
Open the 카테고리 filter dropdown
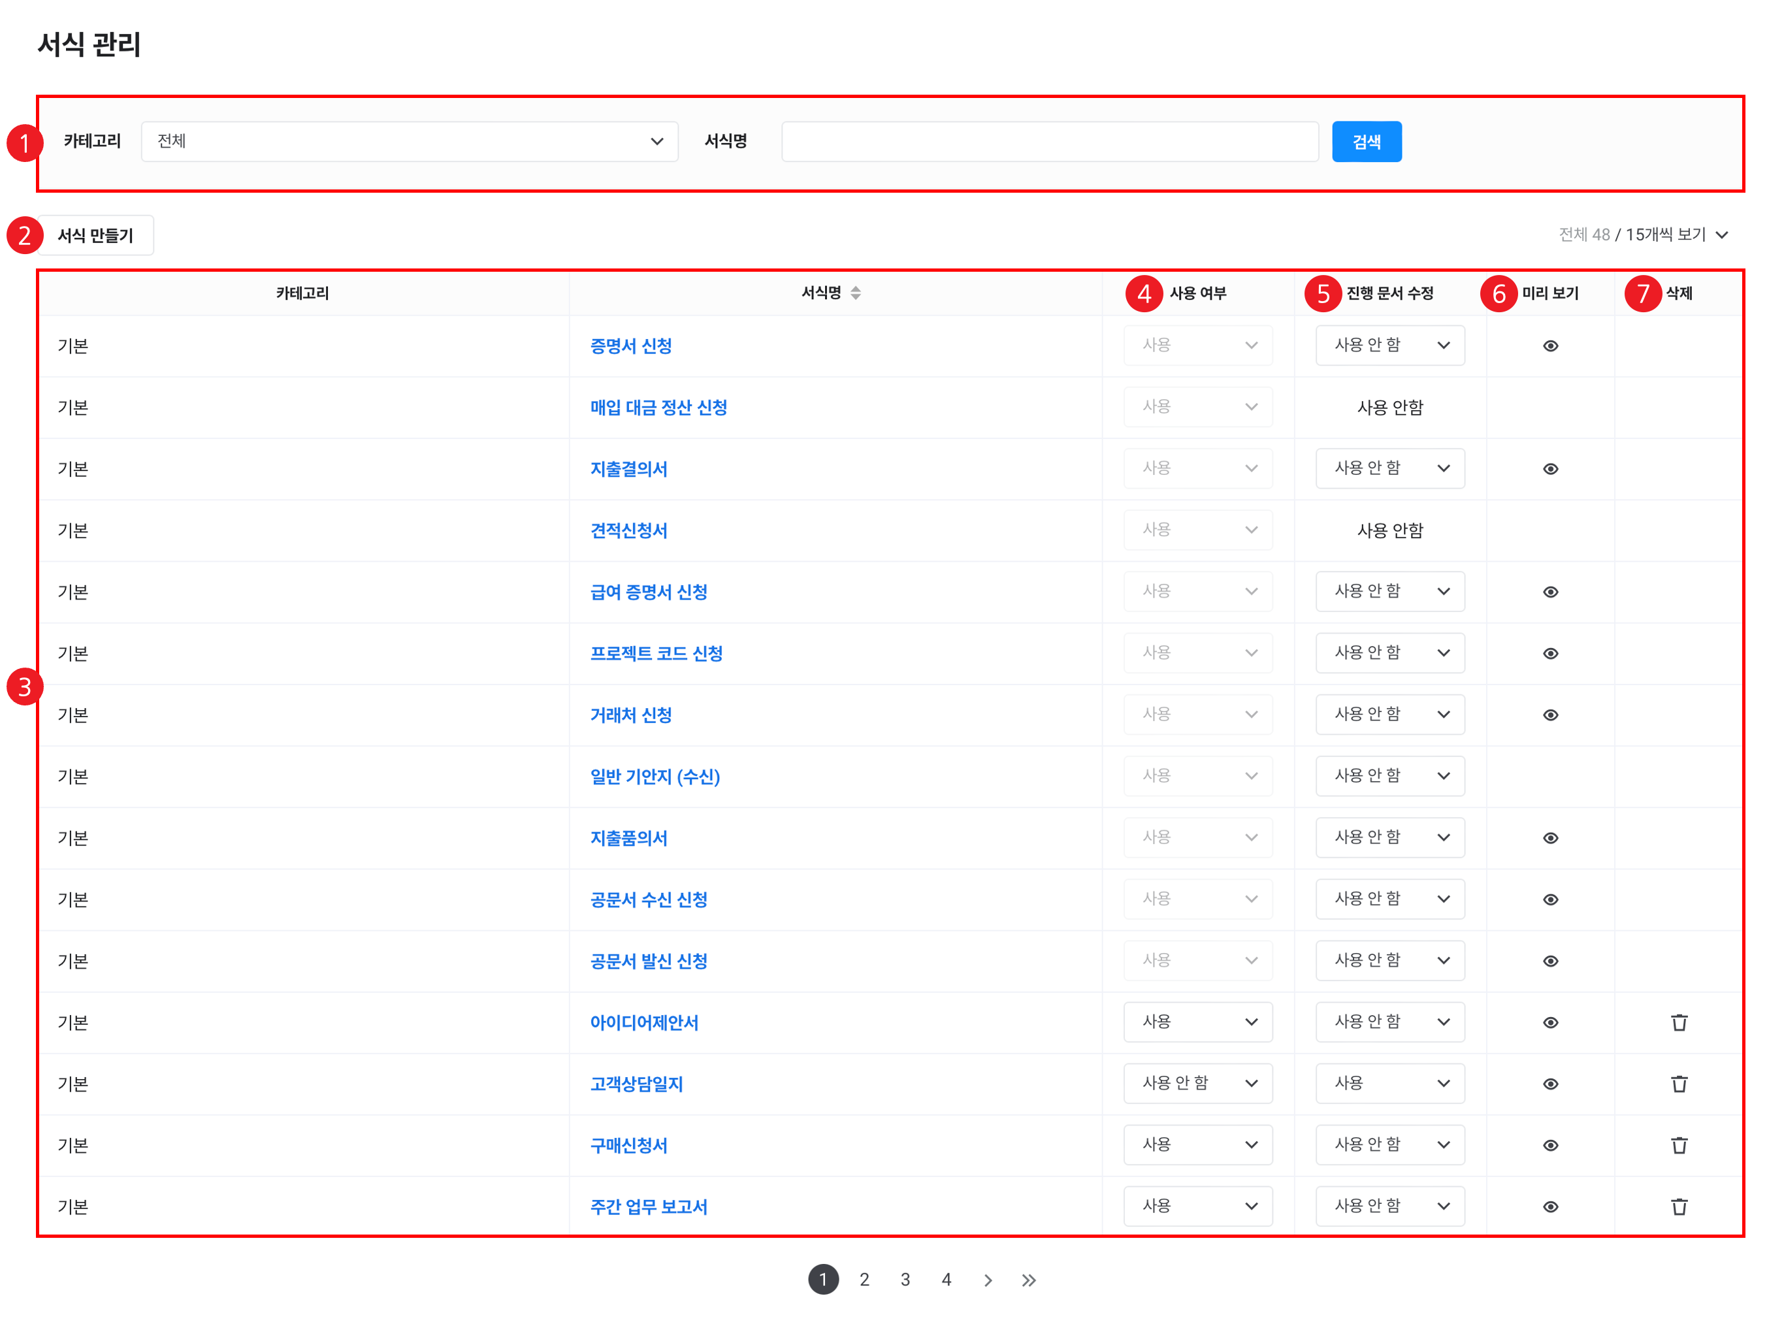click(x=410, y=141)
